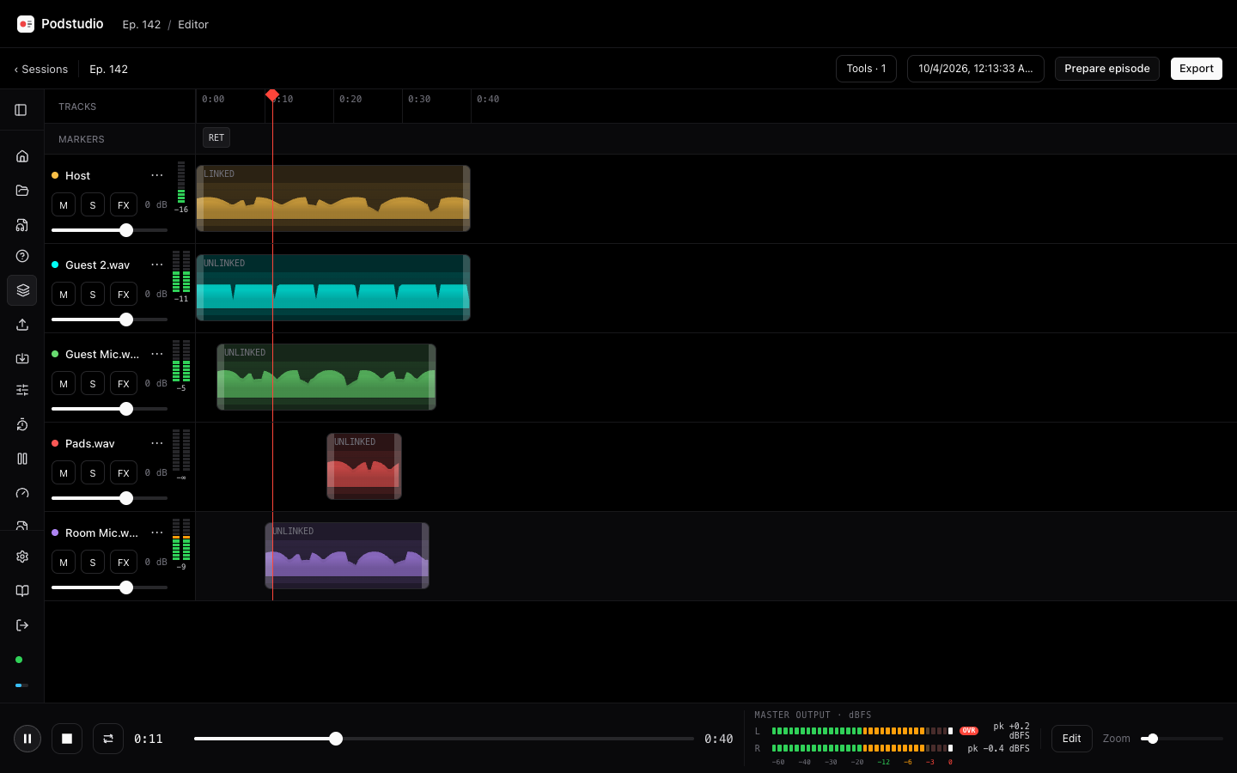The image size is (1237, 773).
Task: Open Guest 2.wav track options menu
Action: pyautogui.click(x=156, y=265)
